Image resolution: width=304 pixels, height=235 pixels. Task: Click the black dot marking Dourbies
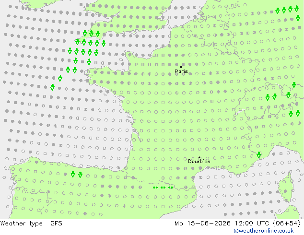coord(199,157)
